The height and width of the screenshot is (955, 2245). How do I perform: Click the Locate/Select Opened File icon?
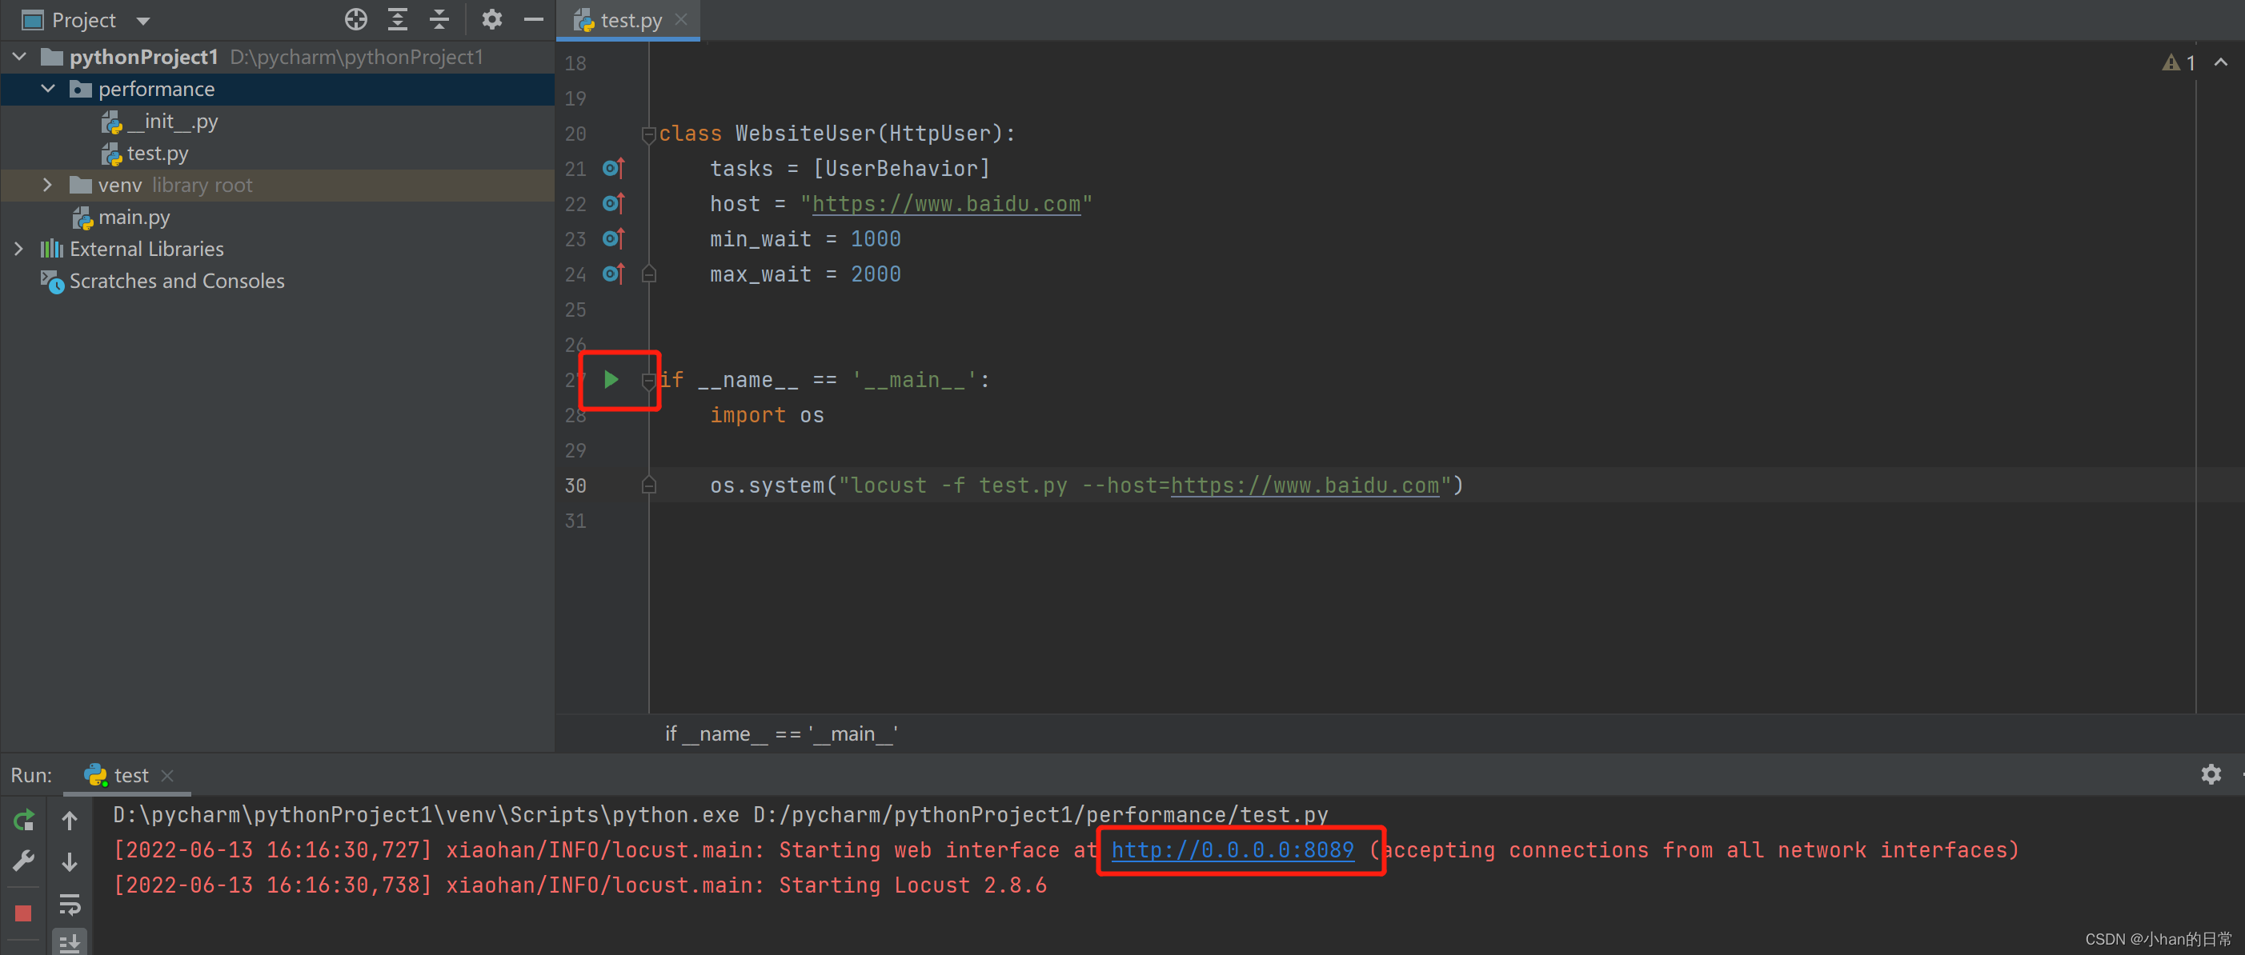click(355, 19)
